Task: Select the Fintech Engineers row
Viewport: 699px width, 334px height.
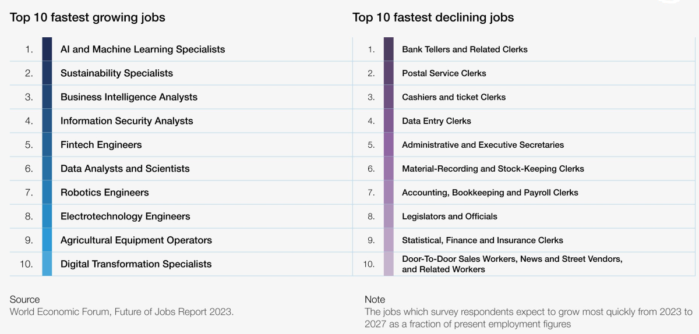Action: (101, 145)
